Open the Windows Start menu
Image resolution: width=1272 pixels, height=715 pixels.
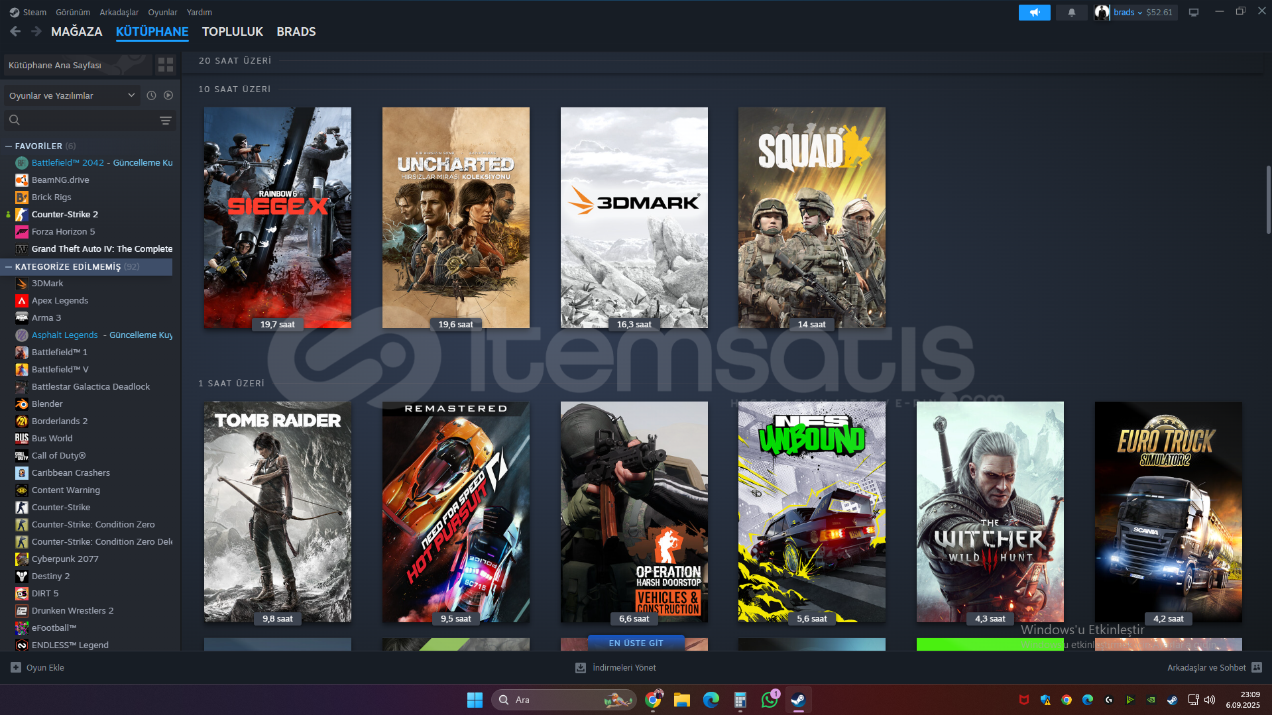click(x=475, y=700)
